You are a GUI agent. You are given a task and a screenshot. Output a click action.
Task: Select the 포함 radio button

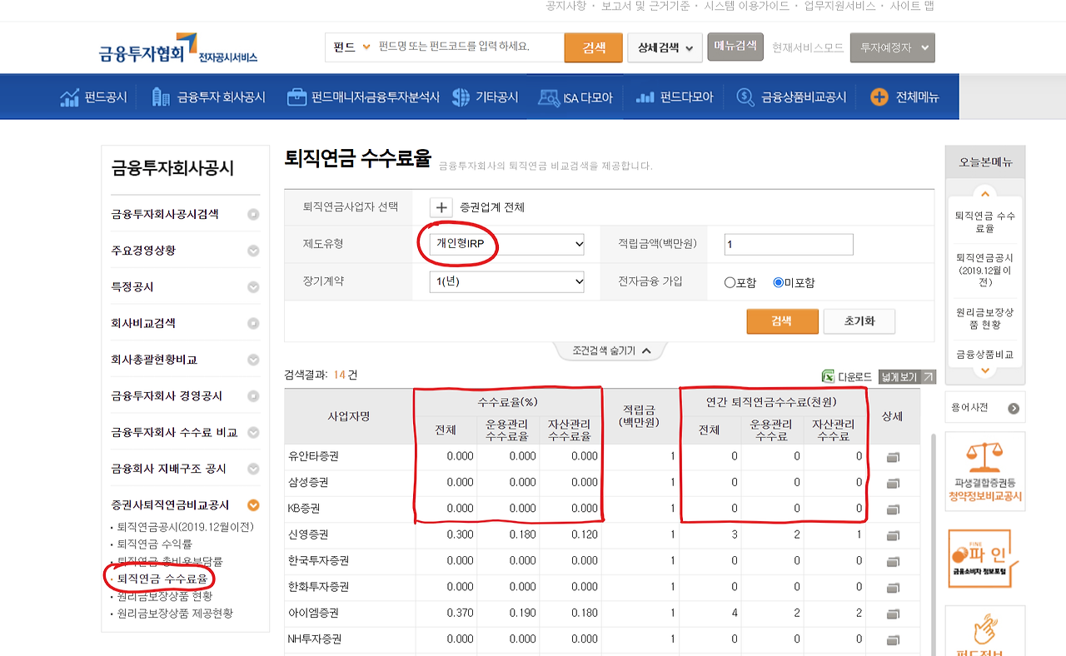[730, 282]
